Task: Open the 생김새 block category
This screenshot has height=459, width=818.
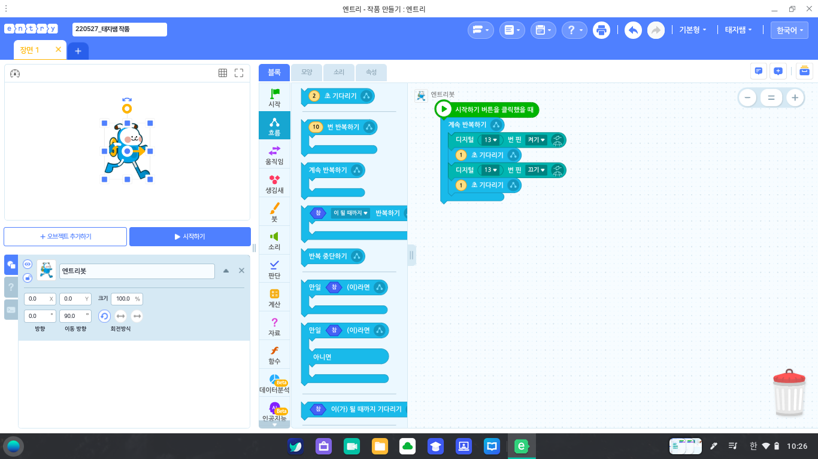Action: (274, 183)
